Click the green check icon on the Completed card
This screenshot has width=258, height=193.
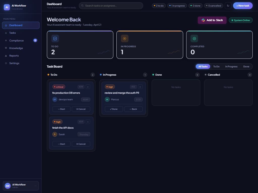pyautogui.click(x=194, y=38)
